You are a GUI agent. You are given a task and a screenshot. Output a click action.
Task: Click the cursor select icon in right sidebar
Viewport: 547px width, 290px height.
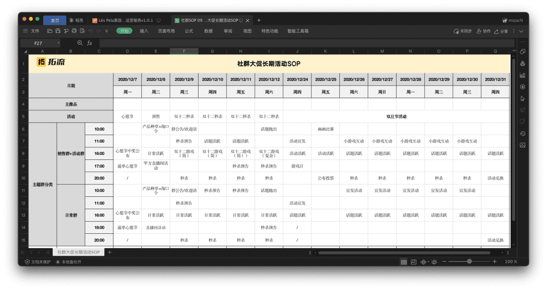point(523,99)
